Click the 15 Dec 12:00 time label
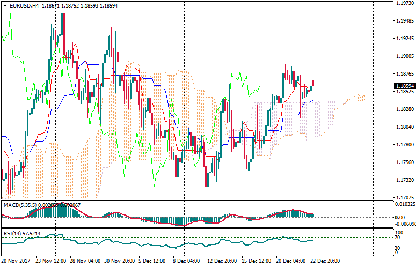The image size is (416, 267). [257, 261]
